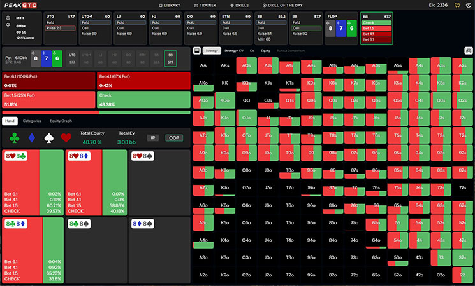Click the PeakGTO logo
Image resolution: width=475 pixels, height=286 pixels.
click(22, 5)
